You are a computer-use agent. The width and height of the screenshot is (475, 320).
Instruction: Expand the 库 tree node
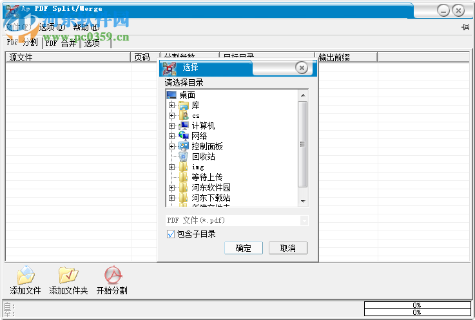click(172, 106)
